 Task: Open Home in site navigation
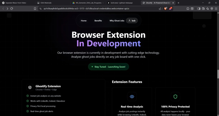pyautogui.click(x=84, y=21)
